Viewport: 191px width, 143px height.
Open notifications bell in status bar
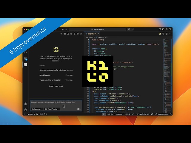pos(171,114)
